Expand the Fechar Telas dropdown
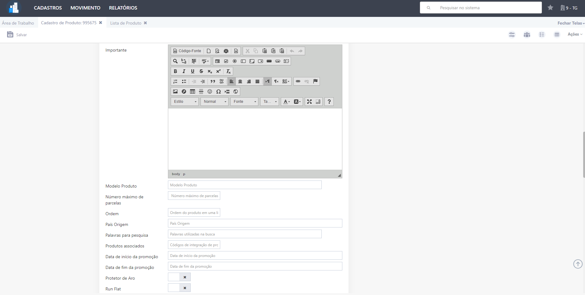Screen dimensions: 585x295 tap(571, 23)
